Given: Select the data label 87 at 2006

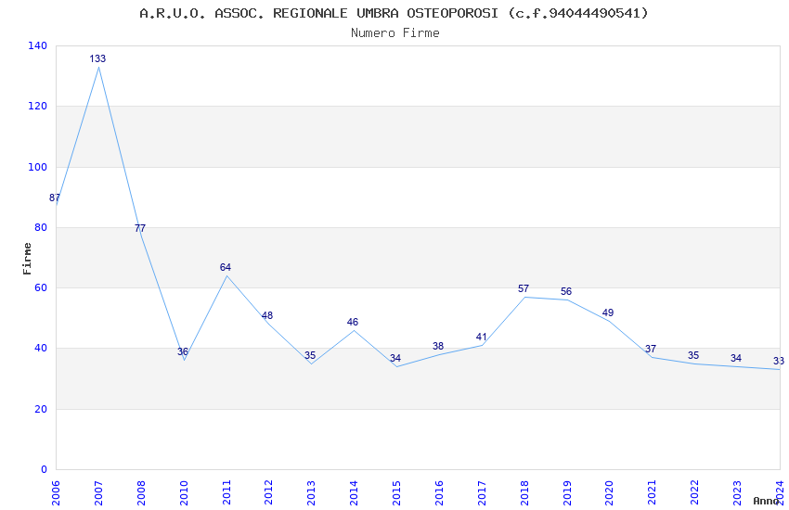Looking at the screenshot, I should (55, 198).
